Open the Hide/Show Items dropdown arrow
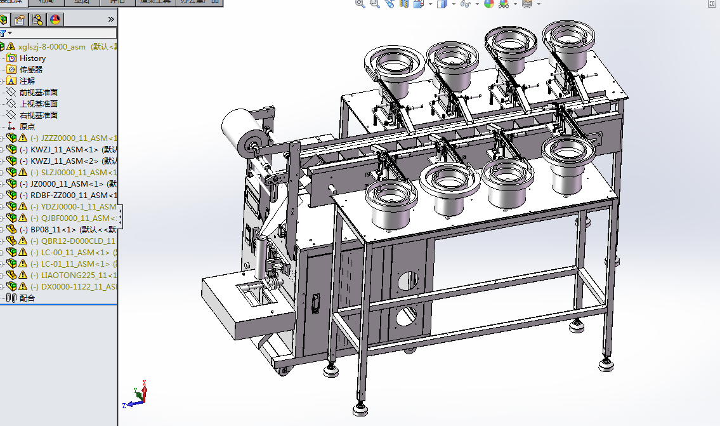The width and height of the screenshot is (720, 426). [476, 4]
